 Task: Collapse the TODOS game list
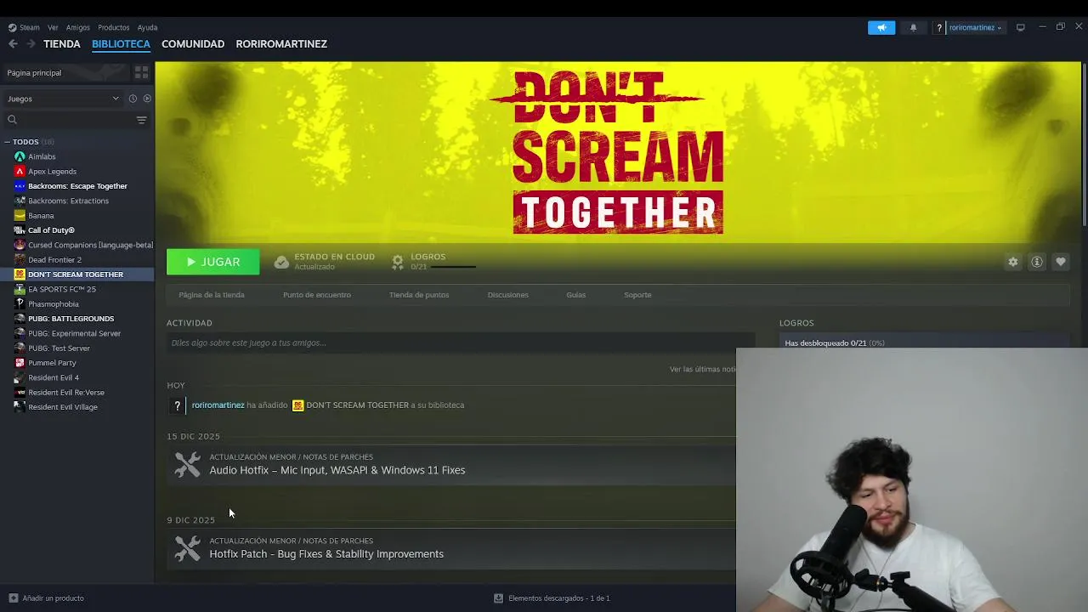click(7, 142)
